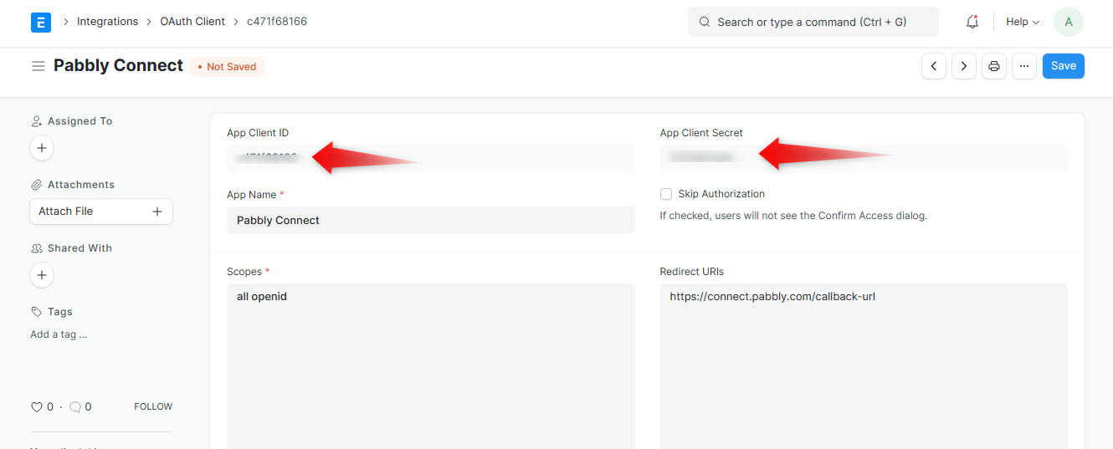Click the App Client ID field

coord(431,159)
